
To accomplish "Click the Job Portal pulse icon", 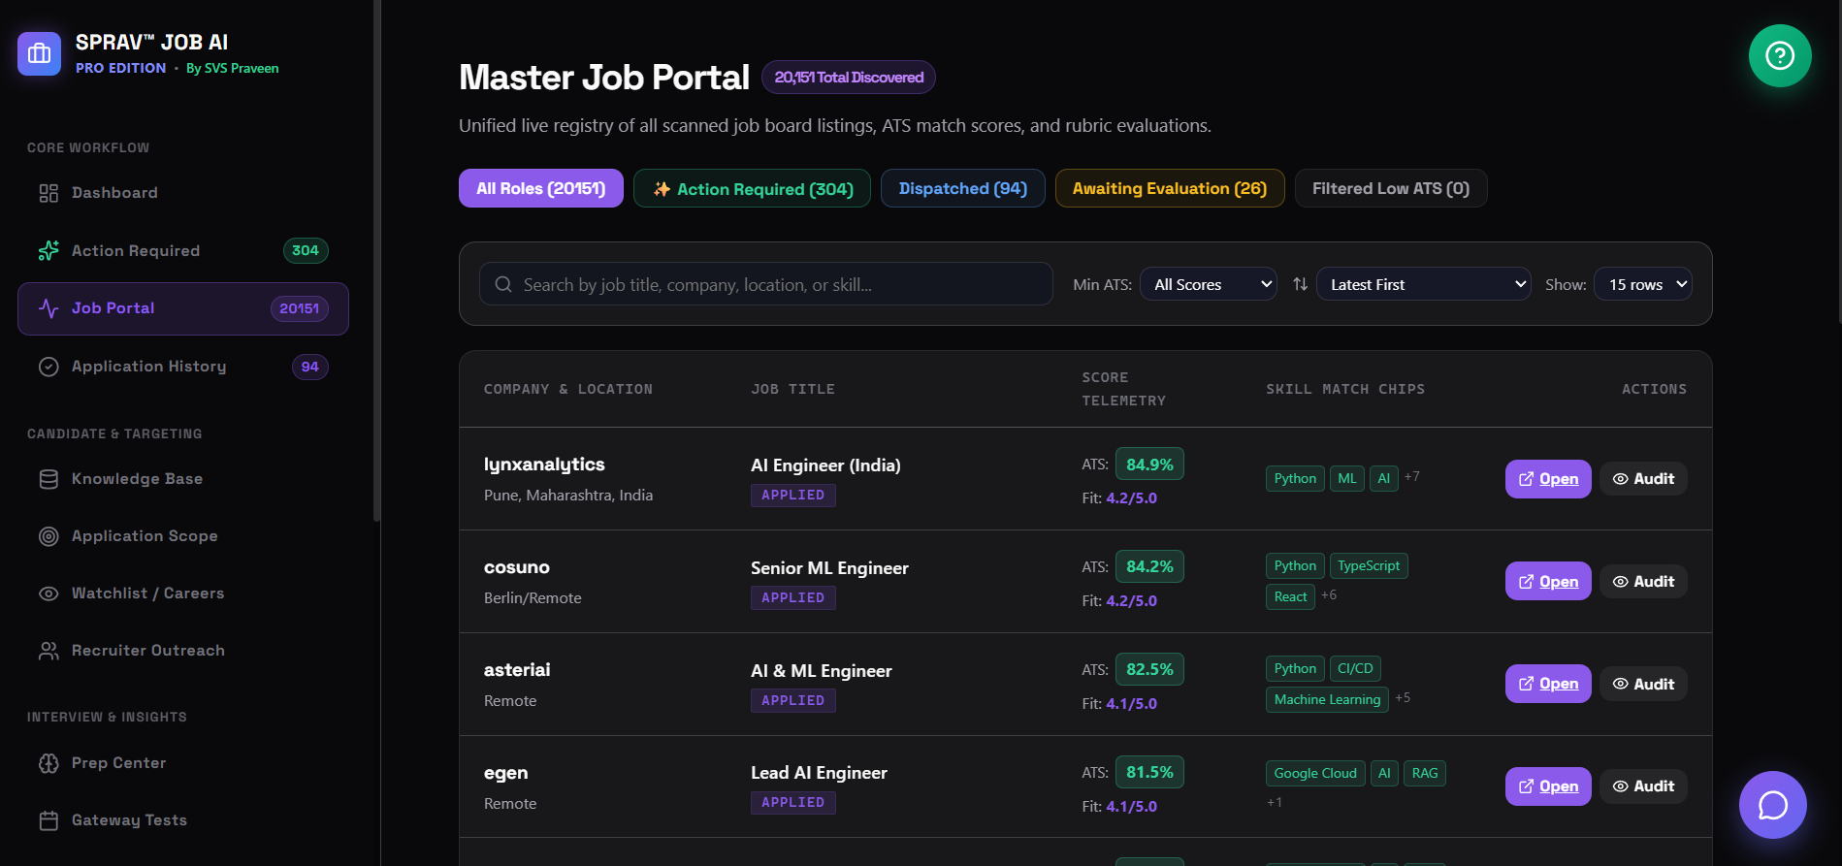I will (x=48, y=308).
